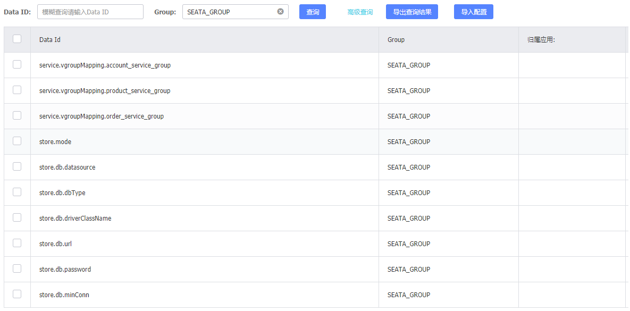Click the store.db.driverClassName Data Id cell
Viewport: 630px width, 311px height.
point(205,218)
